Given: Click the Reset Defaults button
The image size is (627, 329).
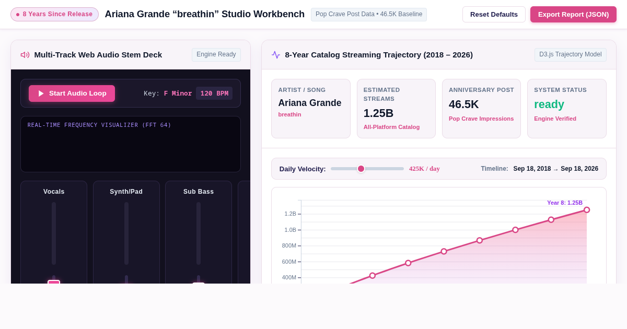Looking at the screenshot, I should [x=494, y=14].
